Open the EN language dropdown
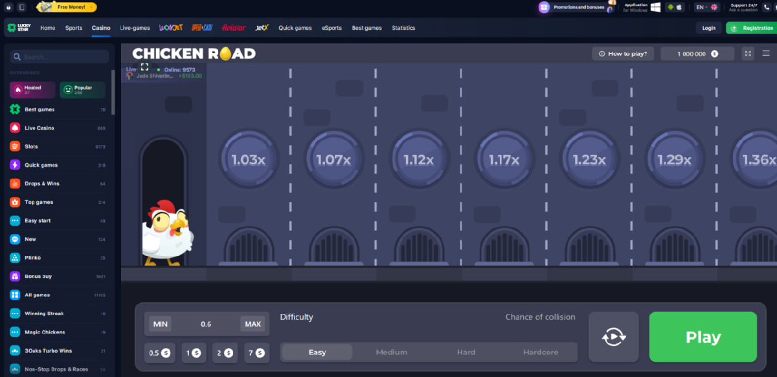The height and width of the screenshot is (377, 777). coord(706,7)
